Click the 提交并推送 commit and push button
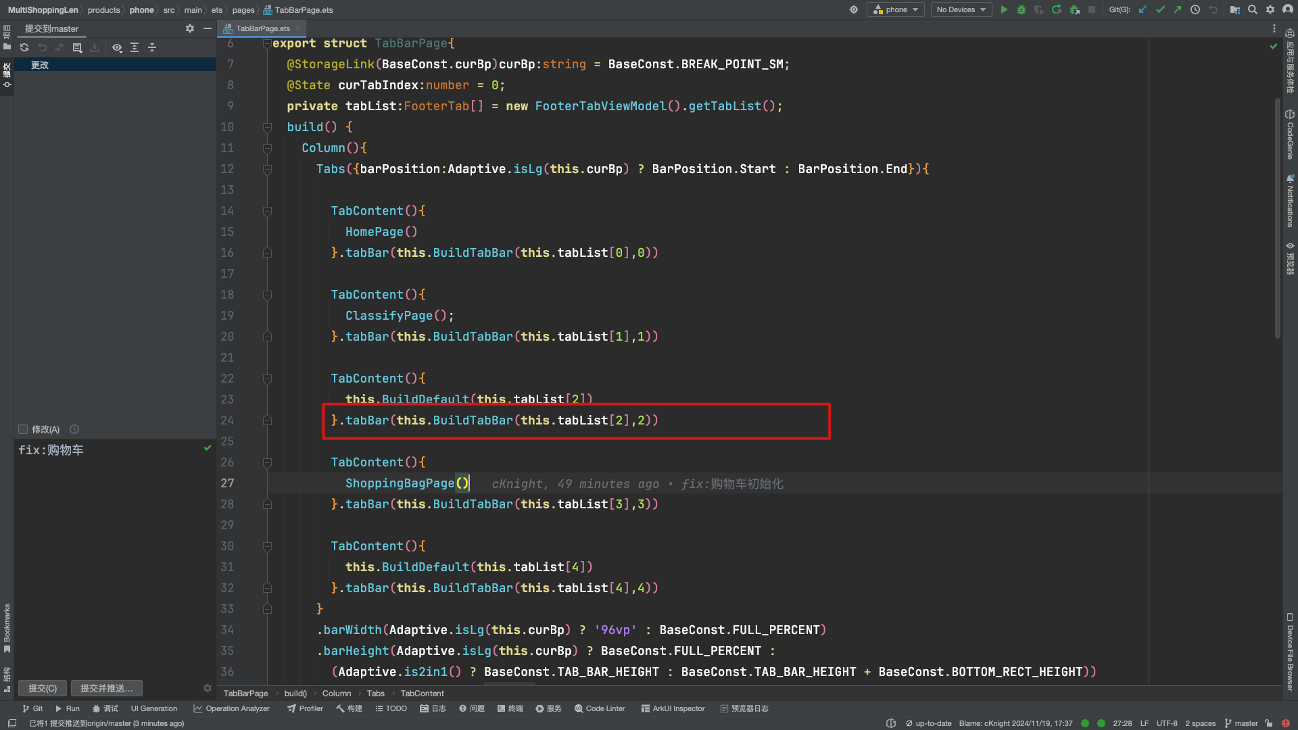Image resolution: width=1298 pixels, height=730 pixels. coord(106,688)
